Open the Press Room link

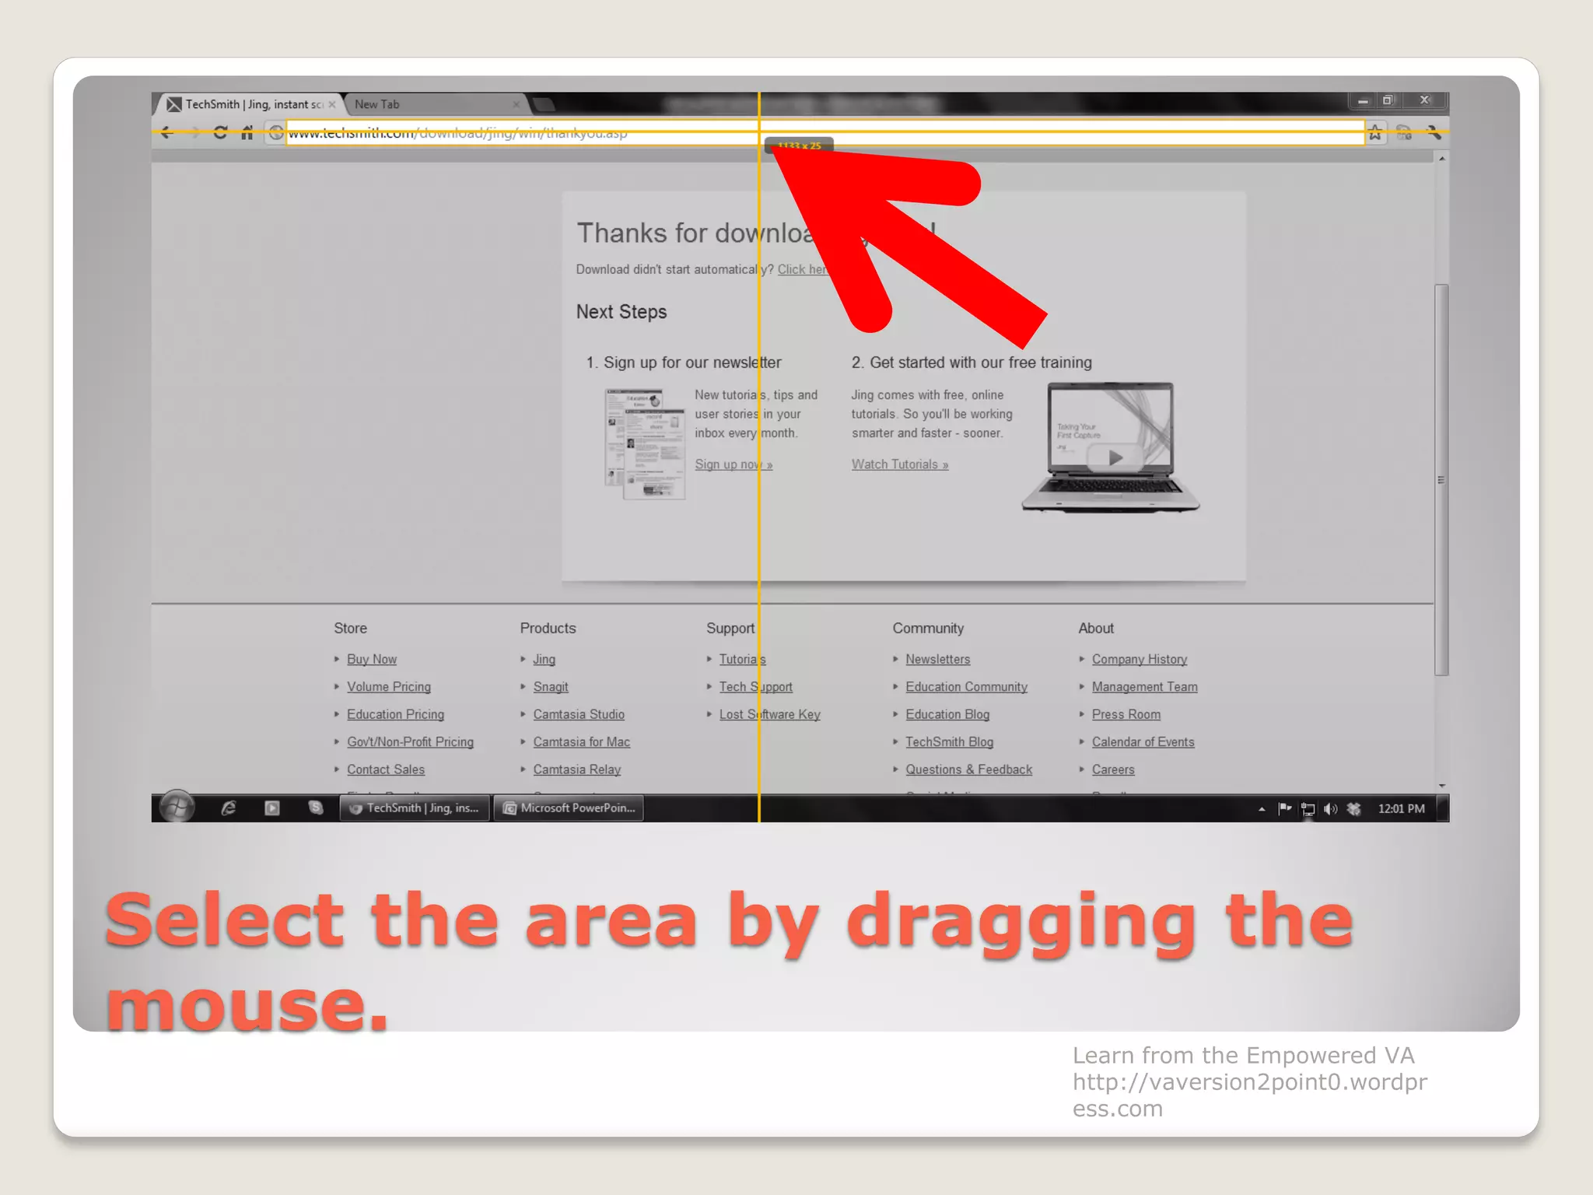[1126, 714]
